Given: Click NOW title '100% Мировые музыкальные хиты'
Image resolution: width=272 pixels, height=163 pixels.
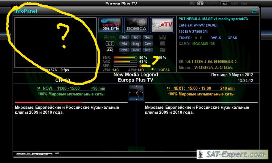Looking at the screenshot, I should (71, 94).
